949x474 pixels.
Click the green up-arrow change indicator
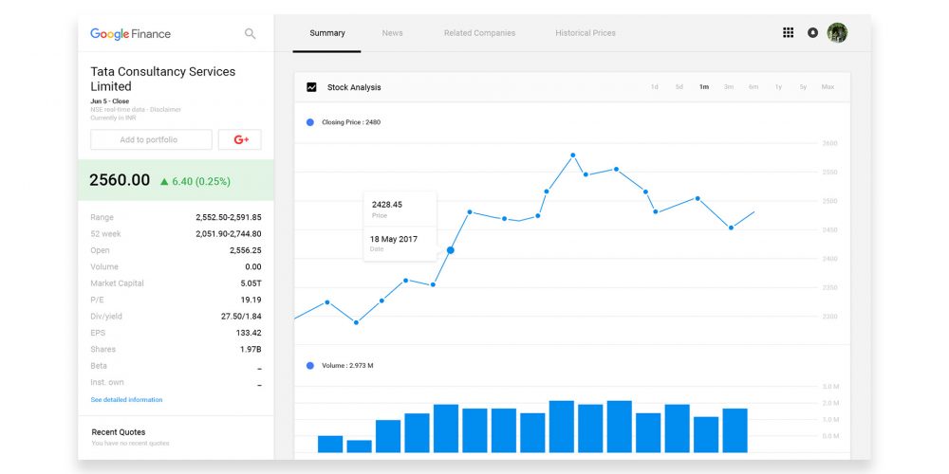pos(164,181)
